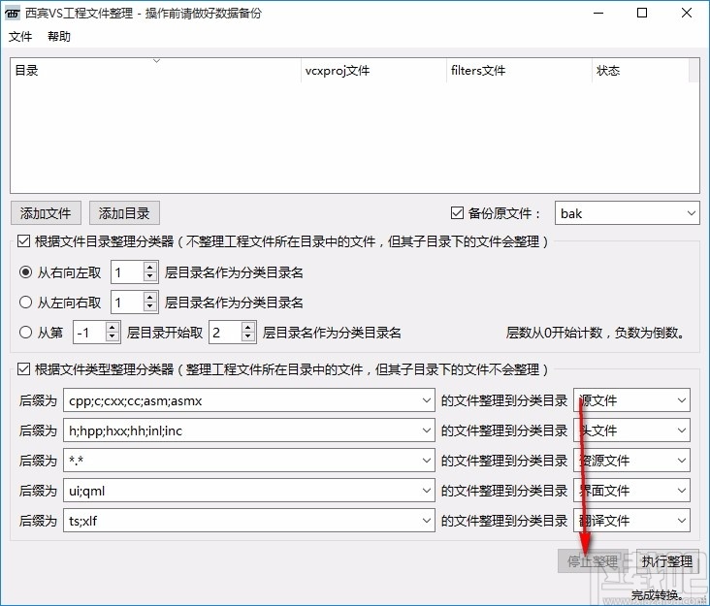Viewport: 710px width, 606px height.
Task: Open the h;hpp;hxx;hh;inl;inc suffix dropdown
Action: click(249, 431)
